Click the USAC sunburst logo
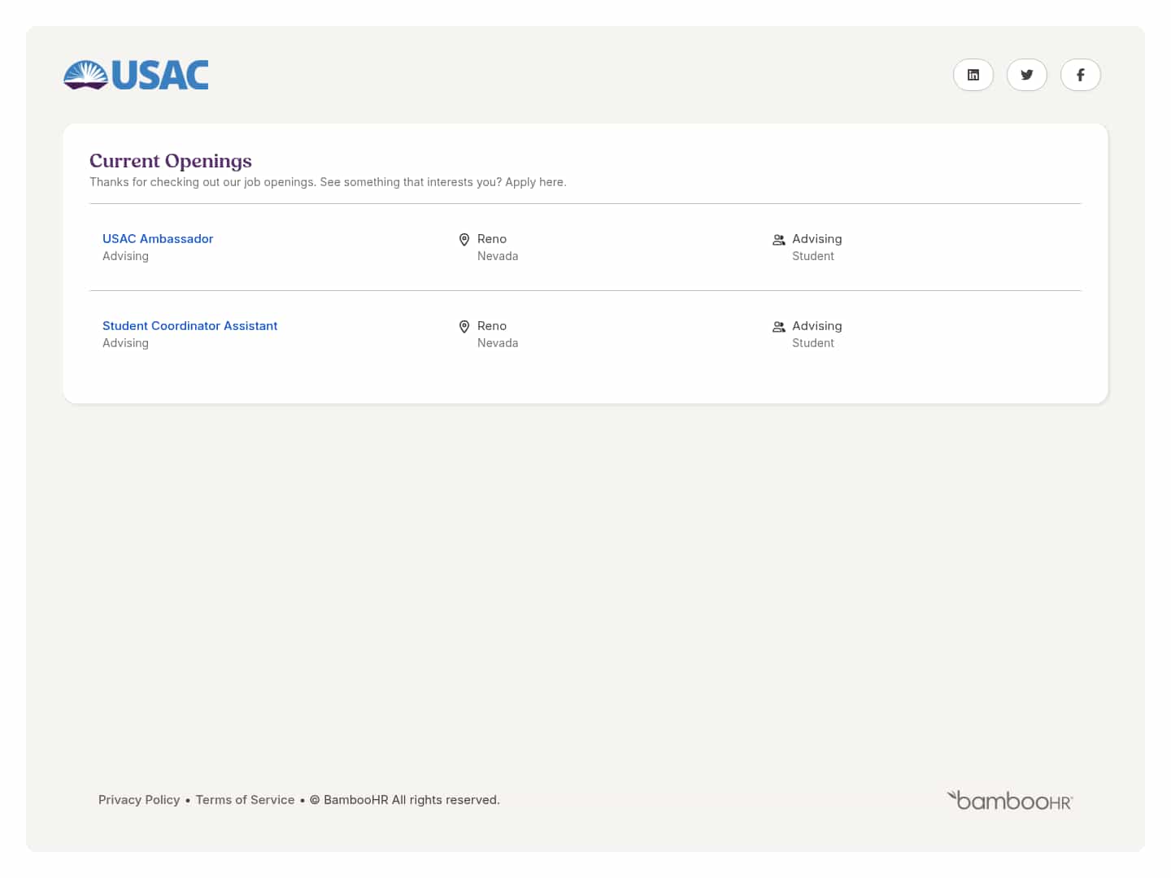The width and height of the screenshot is (1171, 878). pyautogui.click(x=84, y=74)
